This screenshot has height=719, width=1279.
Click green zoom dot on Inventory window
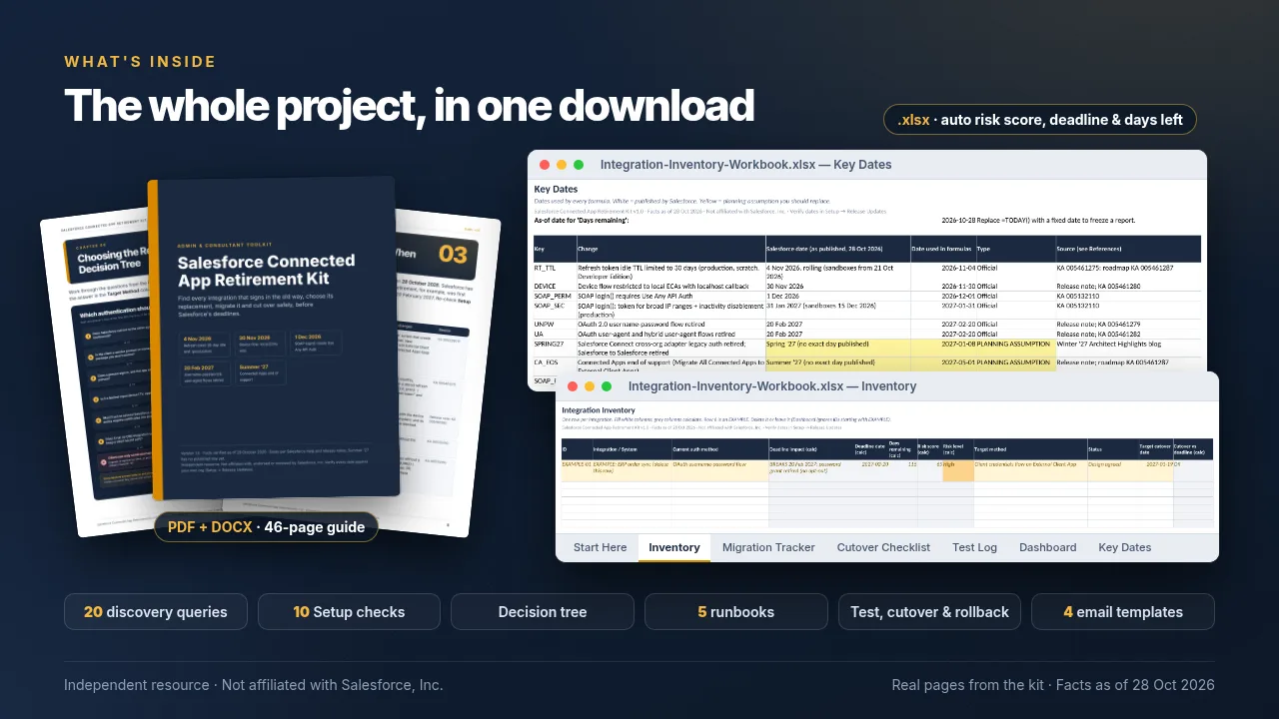(607, 386)
